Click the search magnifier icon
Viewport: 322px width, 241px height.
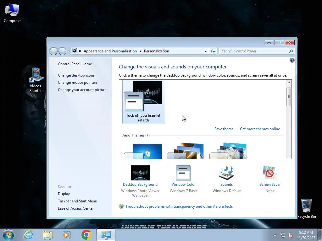pyautogui.click(x=291, y=51)
